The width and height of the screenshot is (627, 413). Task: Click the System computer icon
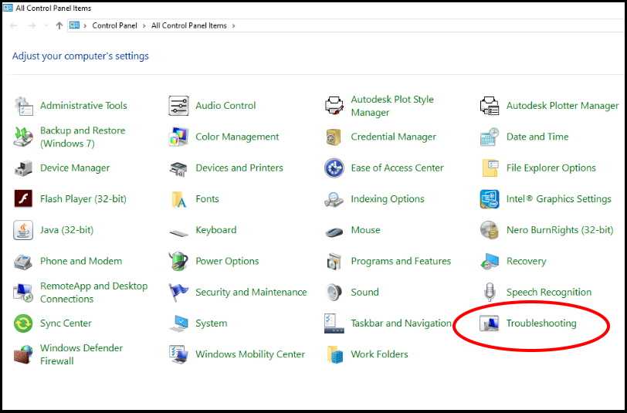(x=178, y=323)
